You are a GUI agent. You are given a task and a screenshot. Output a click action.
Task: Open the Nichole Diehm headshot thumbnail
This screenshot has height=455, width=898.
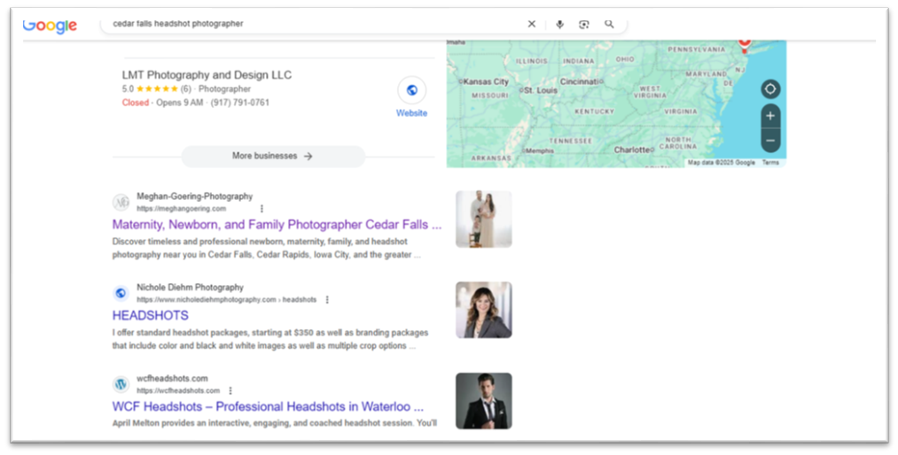pos(483,310)
